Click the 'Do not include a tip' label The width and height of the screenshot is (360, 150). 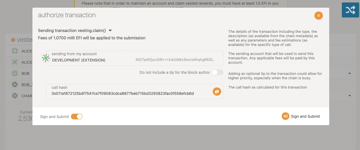(175, 72)
